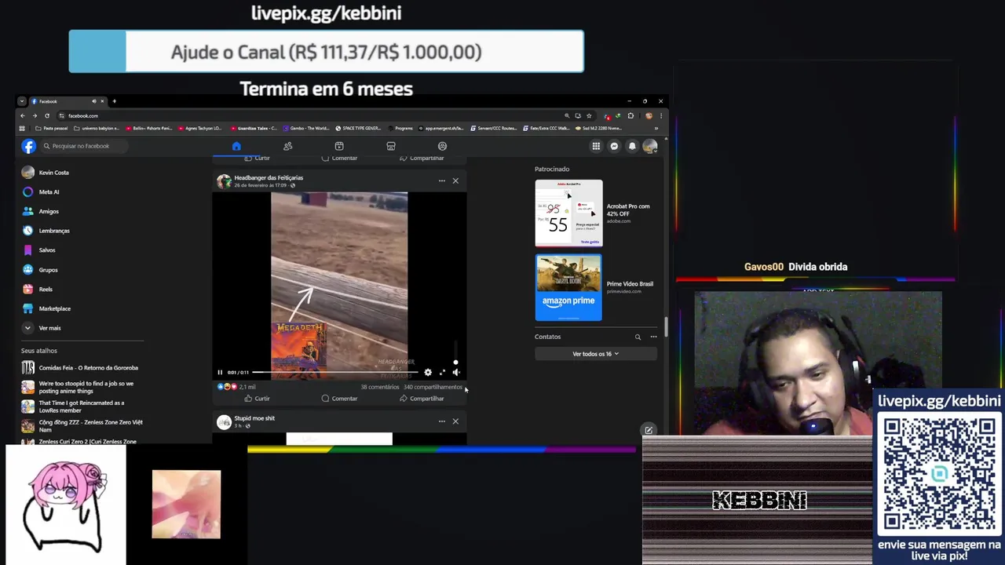This screenshot has height=565, width=1005.
Task: Open Comidas Feia - O Retorno da Gororoba shortcut
Action: (x=82, y=368)
